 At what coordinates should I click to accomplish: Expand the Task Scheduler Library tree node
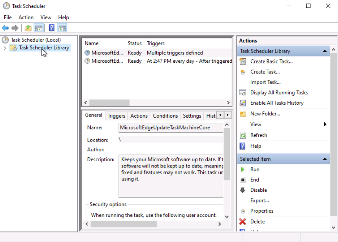5,48
